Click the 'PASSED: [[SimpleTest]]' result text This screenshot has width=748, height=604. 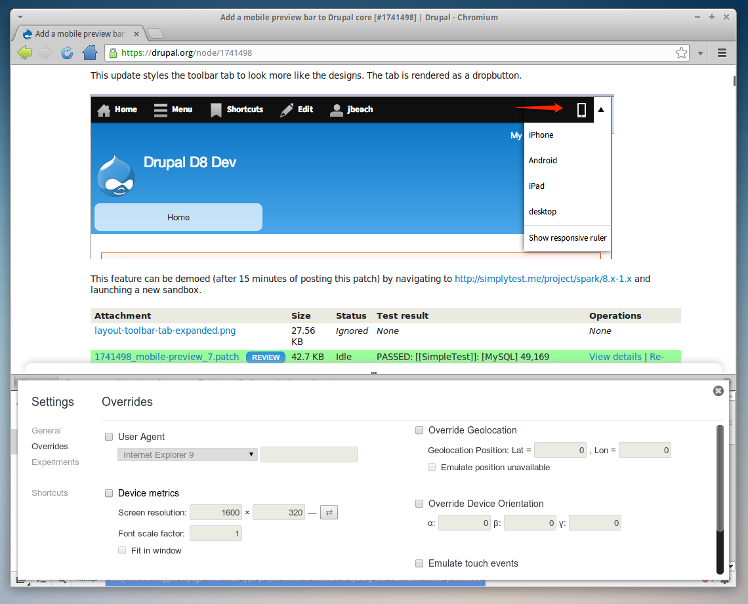[463, 357]
